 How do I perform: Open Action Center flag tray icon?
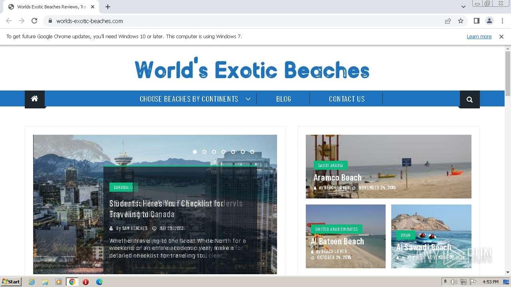coord(473,282)
